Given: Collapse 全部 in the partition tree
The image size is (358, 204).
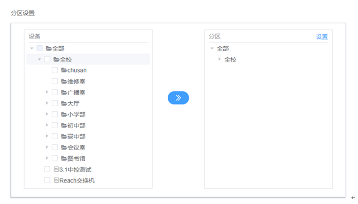Looking at the screenshot, I should 212,48.
